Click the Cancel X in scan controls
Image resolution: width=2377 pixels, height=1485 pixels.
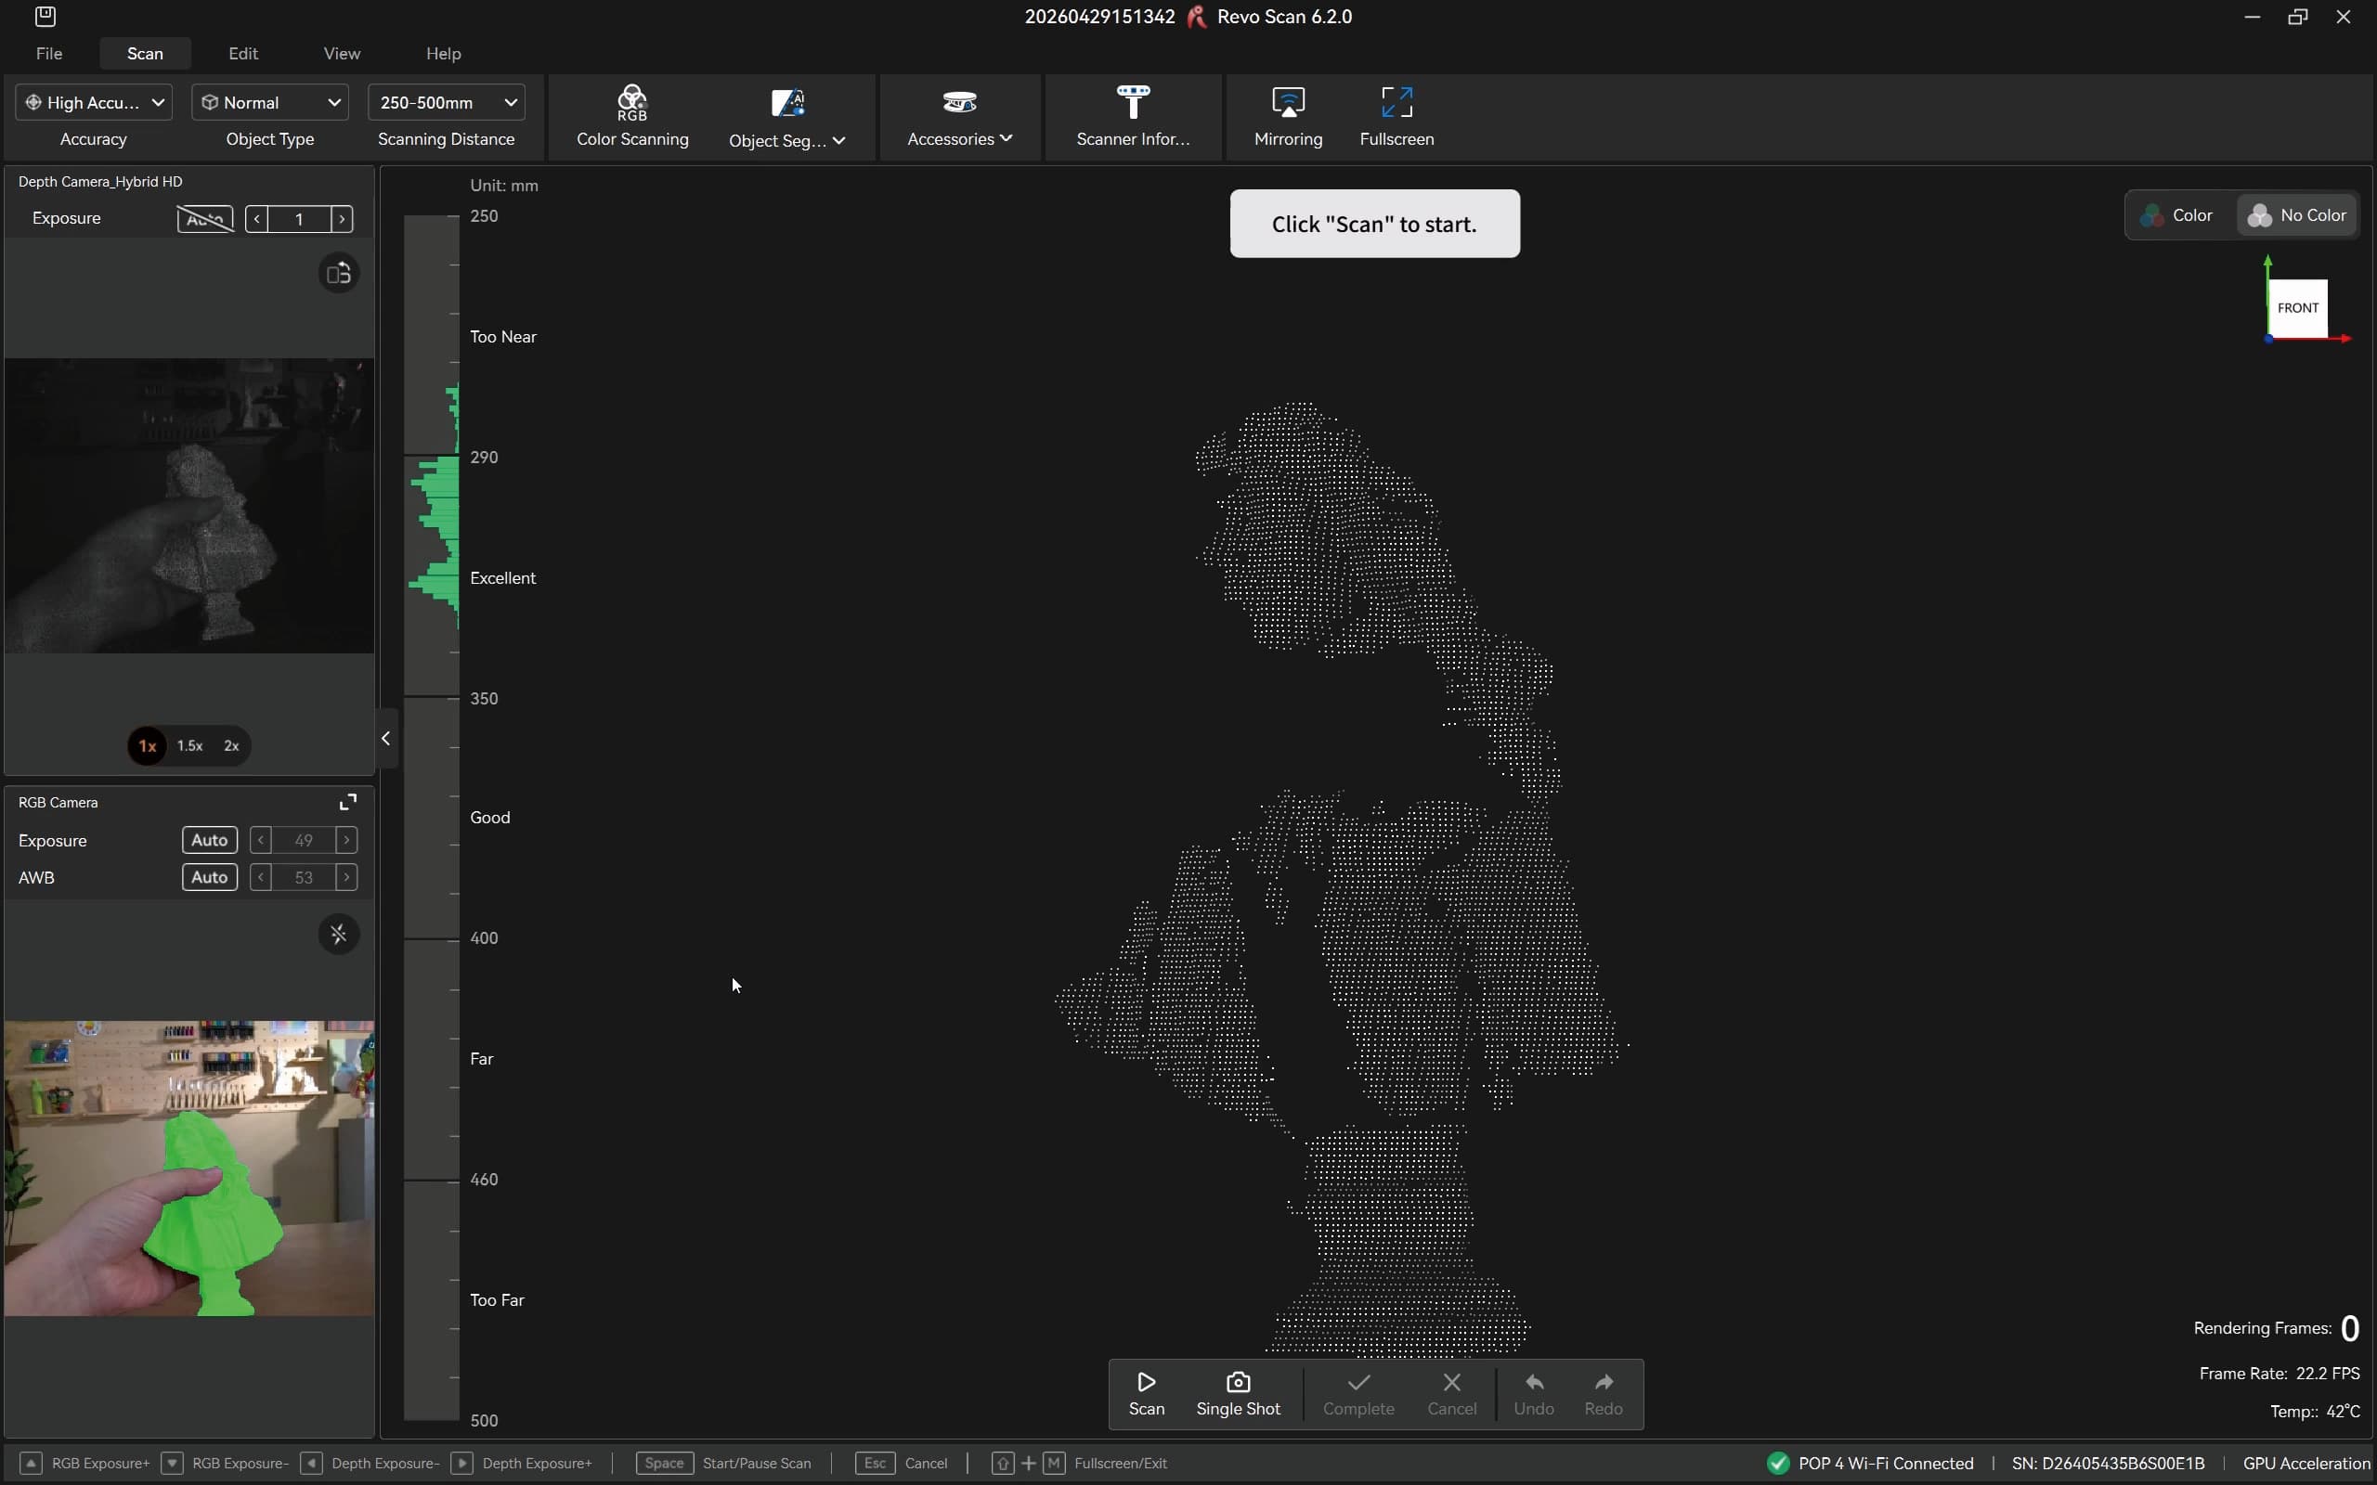point(1452,1383)
